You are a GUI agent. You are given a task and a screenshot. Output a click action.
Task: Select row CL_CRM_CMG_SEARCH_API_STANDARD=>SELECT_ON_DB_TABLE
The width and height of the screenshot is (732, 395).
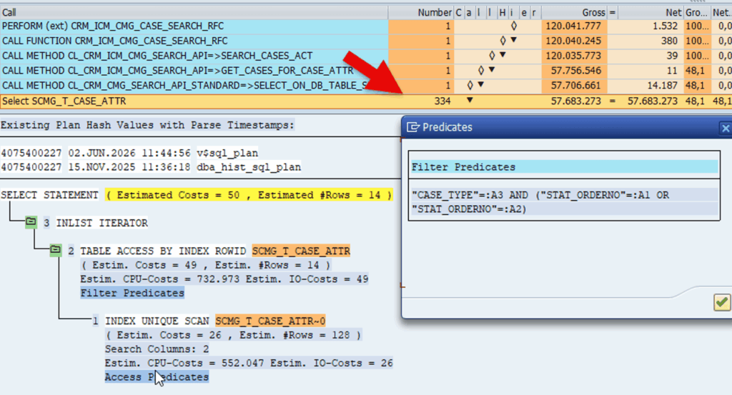[194, 86]
